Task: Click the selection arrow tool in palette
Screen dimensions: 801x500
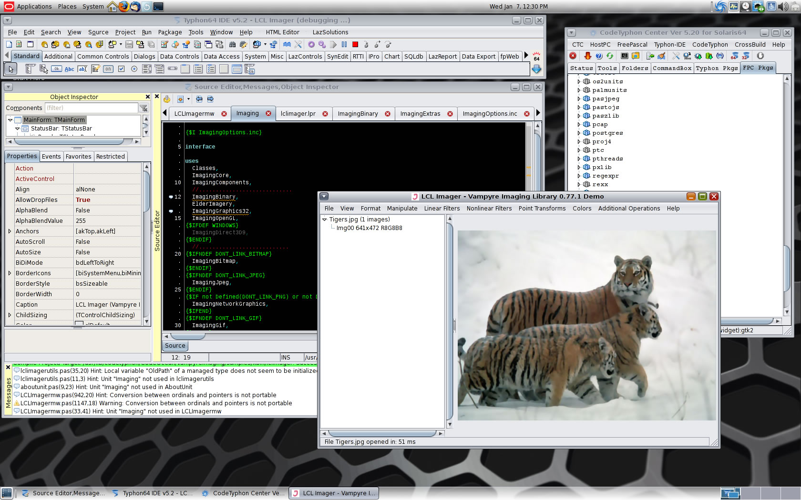Action: point(10,69)
